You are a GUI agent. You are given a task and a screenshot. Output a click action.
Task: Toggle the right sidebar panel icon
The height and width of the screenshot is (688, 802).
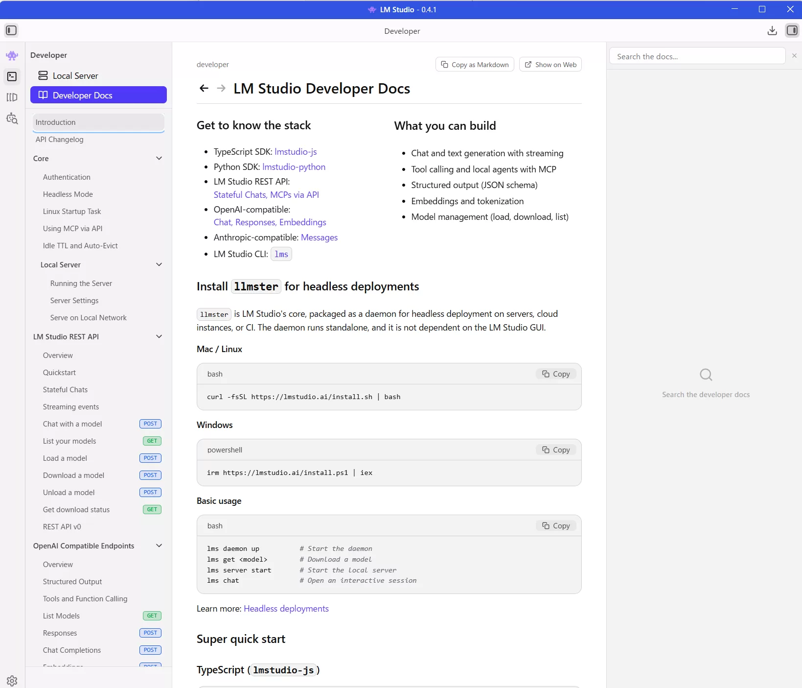click(x=792, y=30)
